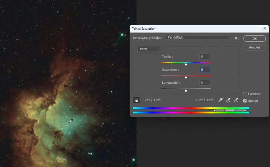Click the nebula image canvas
Viewport: 270px width, 167px height.
pos(68,83)
